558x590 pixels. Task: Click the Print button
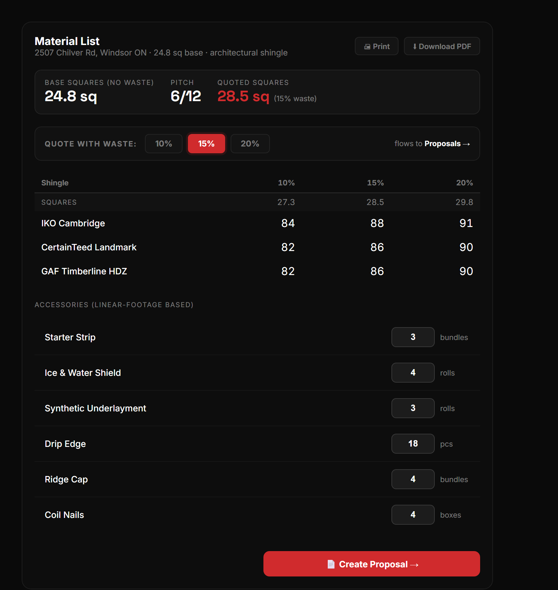coord(377,46)
